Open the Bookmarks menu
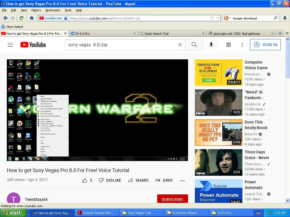Viewport: 290px width, 217px height. pyautogui.click(x=53, y=10)
